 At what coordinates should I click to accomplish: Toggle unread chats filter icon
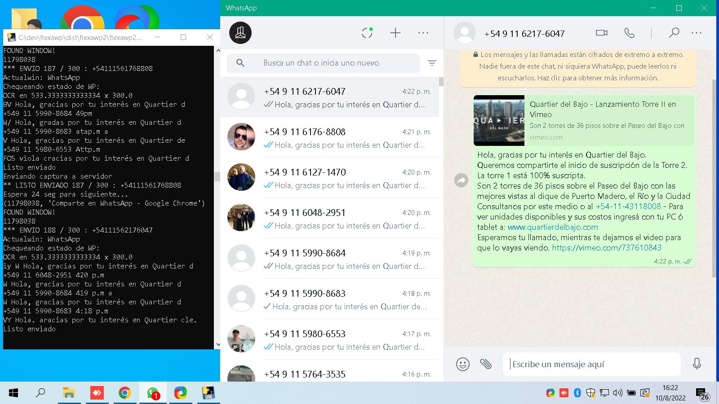[432, 63]
